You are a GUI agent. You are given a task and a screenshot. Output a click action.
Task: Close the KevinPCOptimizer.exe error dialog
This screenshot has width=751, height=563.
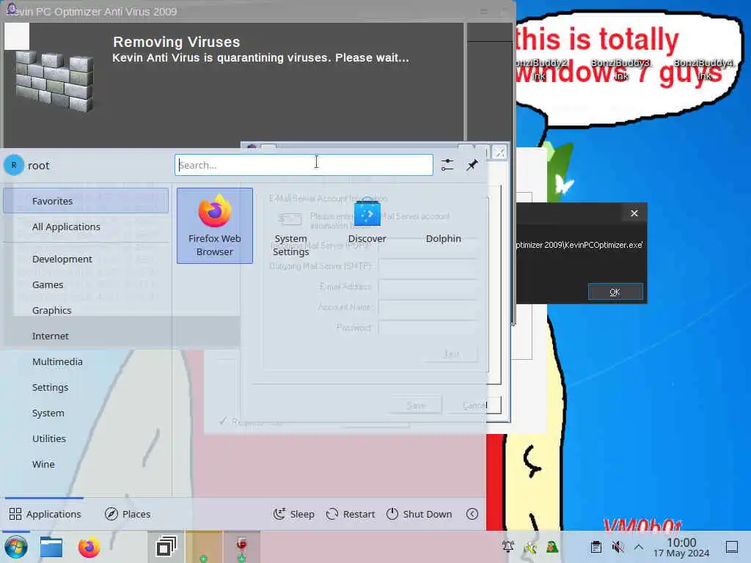click(x=634, y=213)
